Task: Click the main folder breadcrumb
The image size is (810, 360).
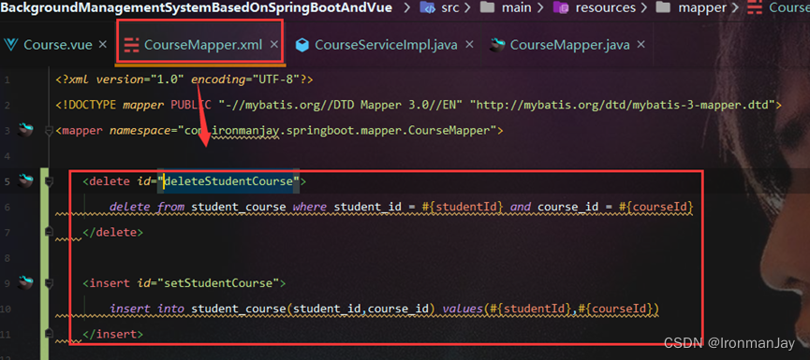Action: pyautogui.click(x=517, y=7)
